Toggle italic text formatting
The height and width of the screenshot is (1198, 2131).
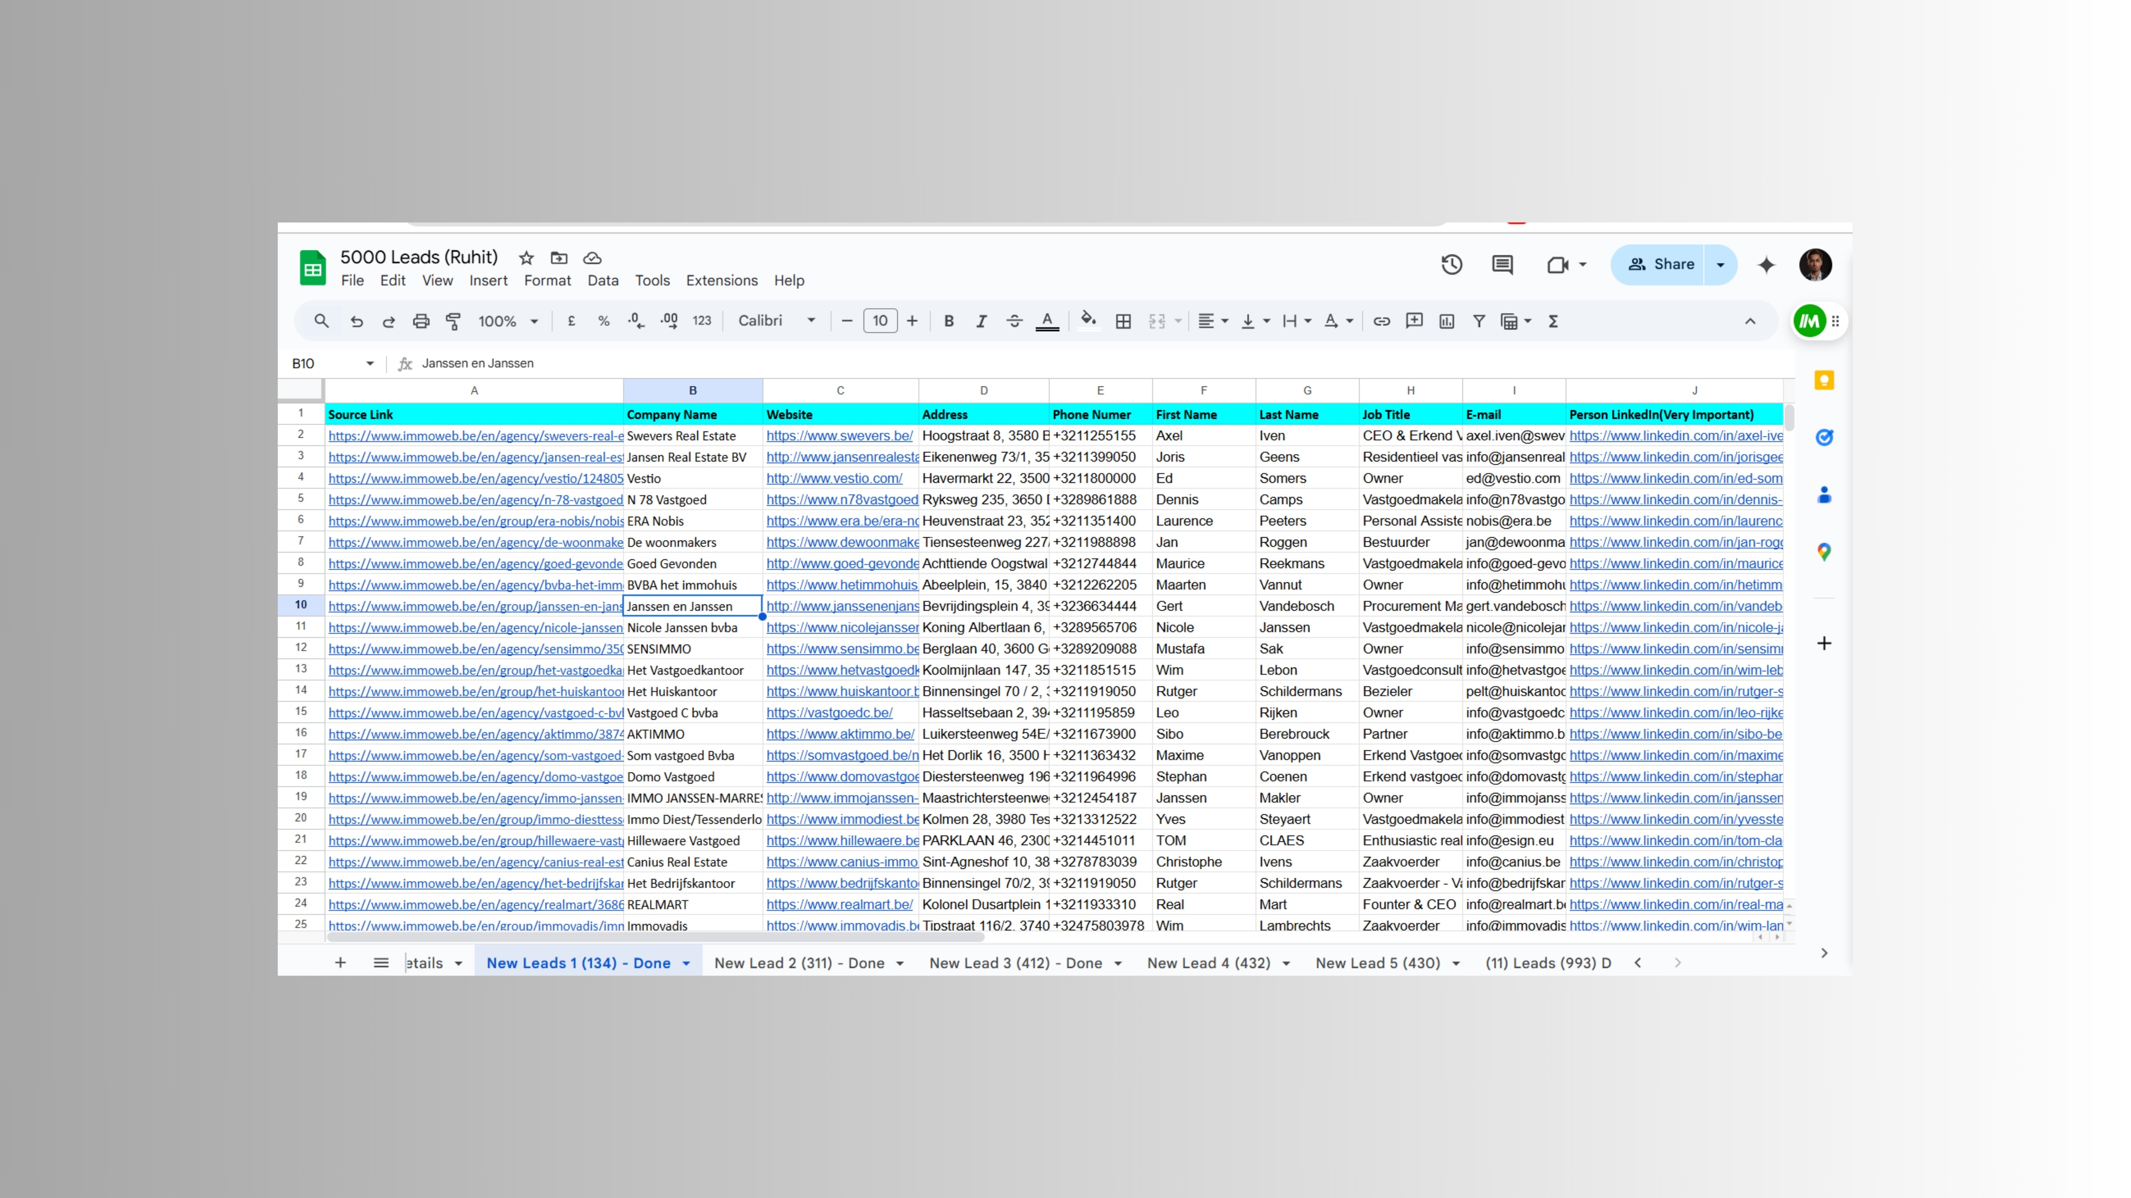pos(981,321)
